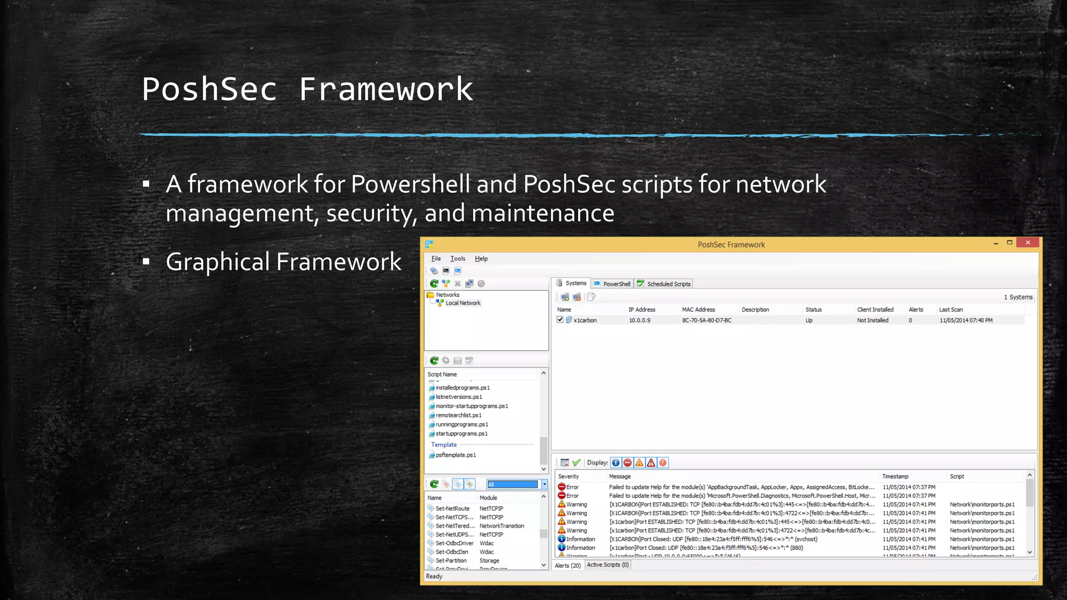Click the network settings icon under File menu
Screen dimensions: 1067x600
[x=434, y=270]
